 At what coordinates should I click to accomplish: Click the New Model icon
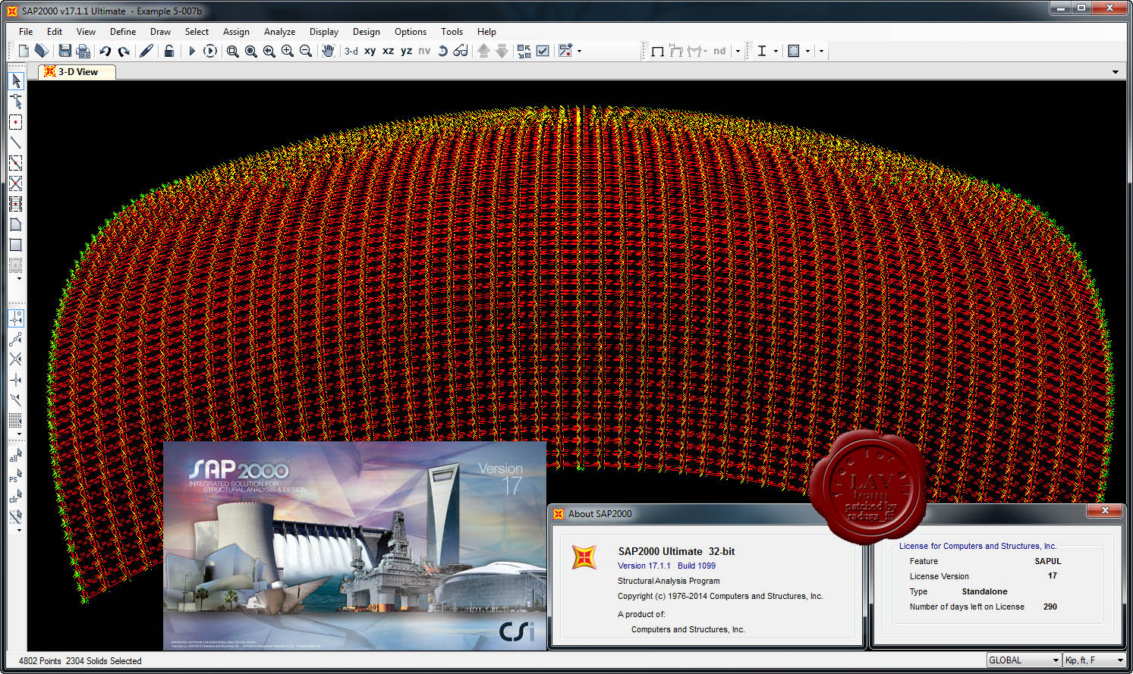(24, 51)
